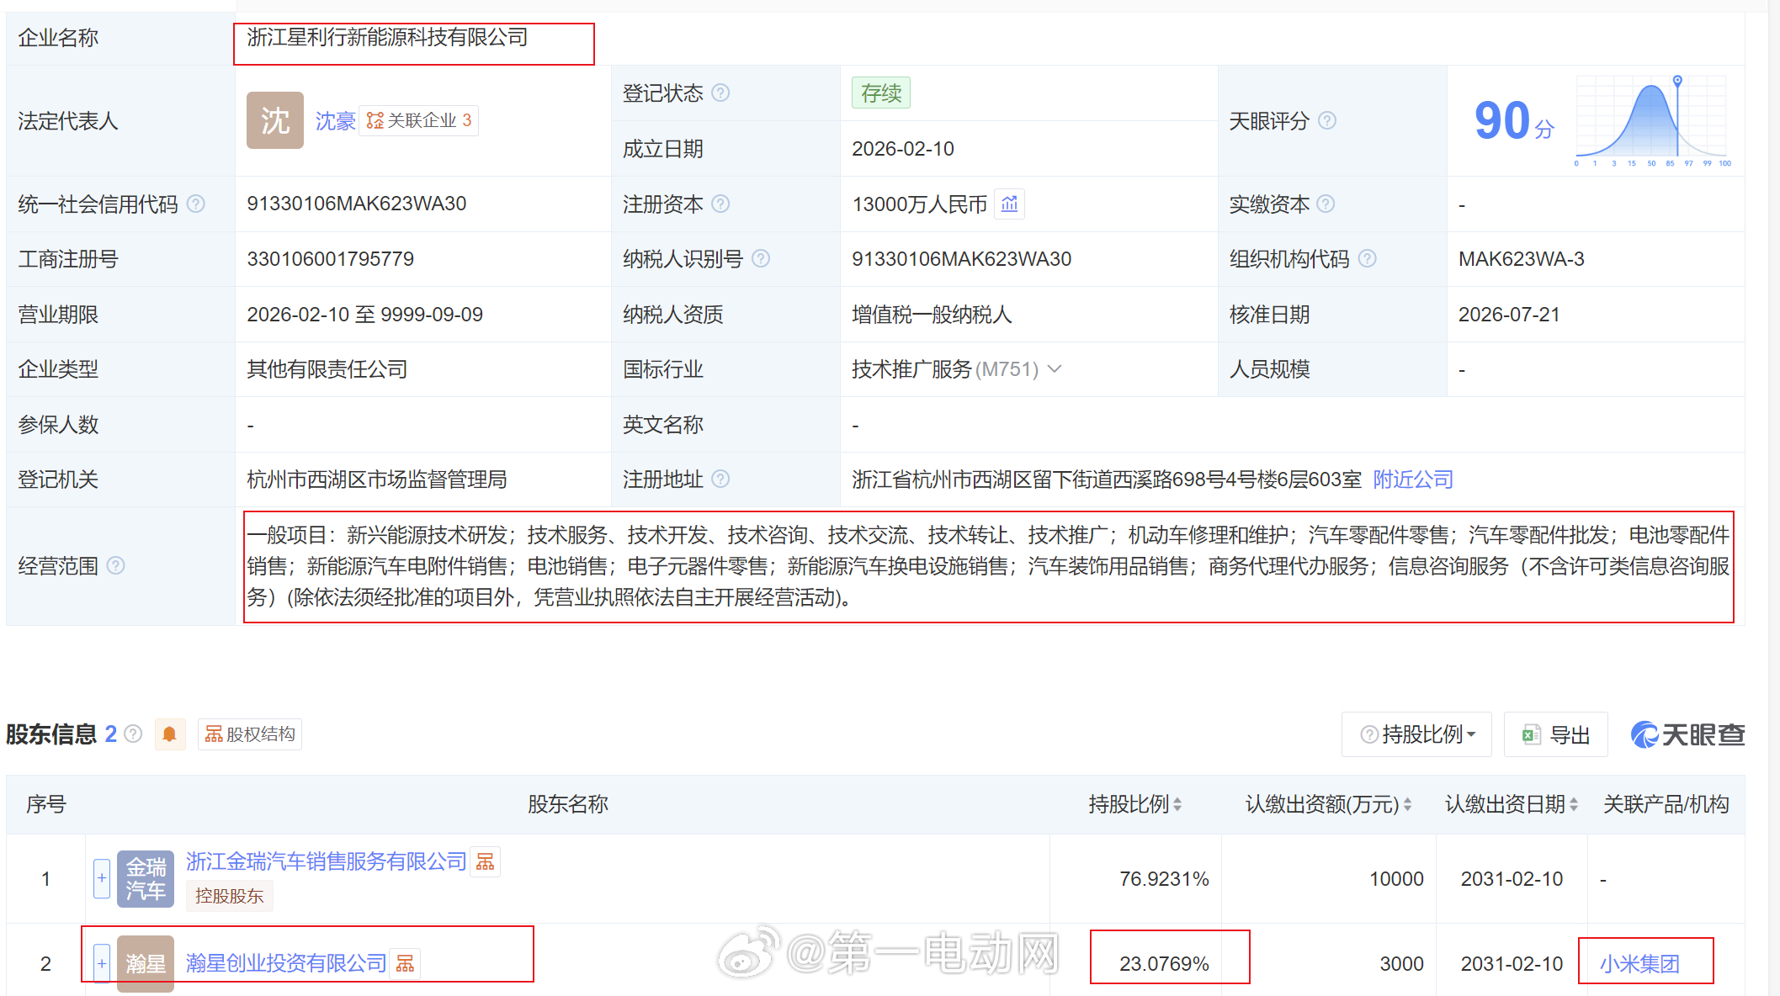Expand 浙江金瑞汽车销售服务有限公司 row
This screenshot has width=1780, height=996.
click(101, 878)
